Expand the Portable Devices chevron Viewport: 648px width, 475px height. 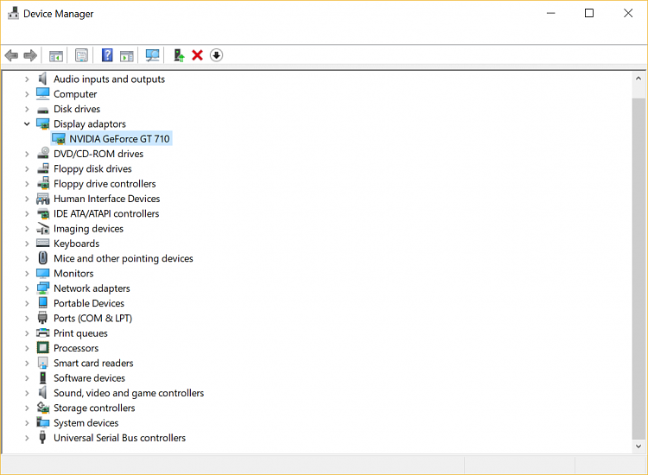click(x=27, y=303)
